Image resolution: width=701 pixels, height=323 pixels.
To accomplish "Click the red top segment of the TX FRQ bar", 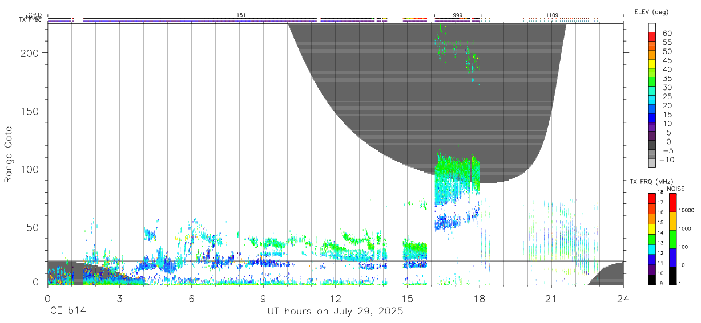I will point(652,198).
